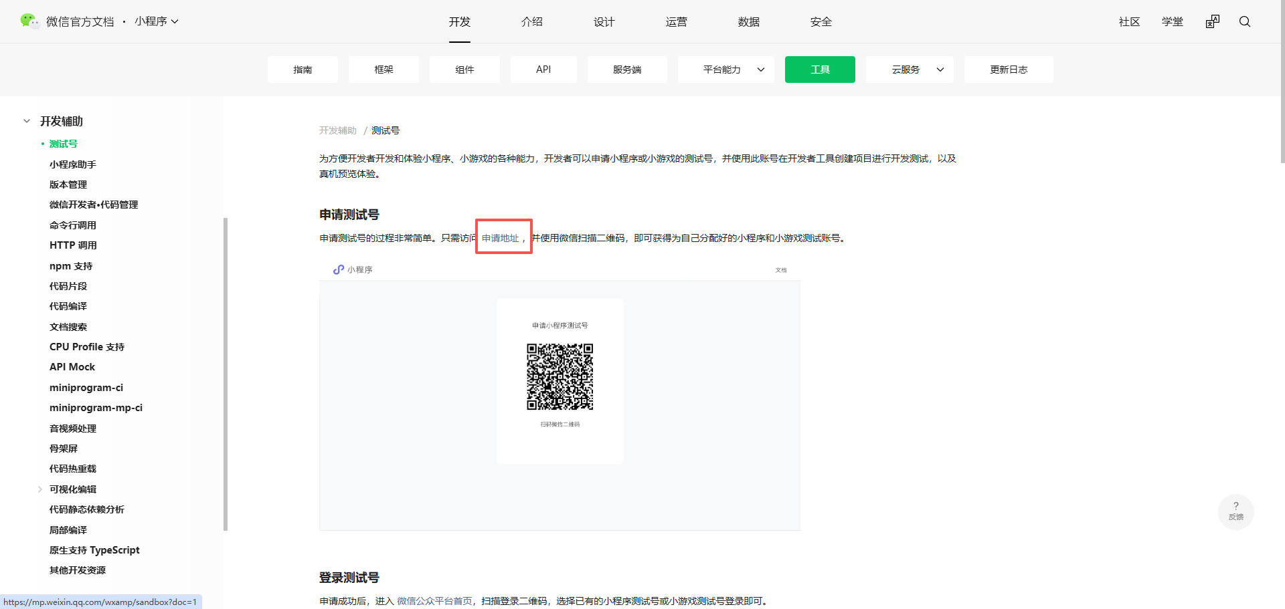Screen dimensions: 1285x609
Task: Open 命令行调用 in the sidebar
Action: tap(73, 225)
